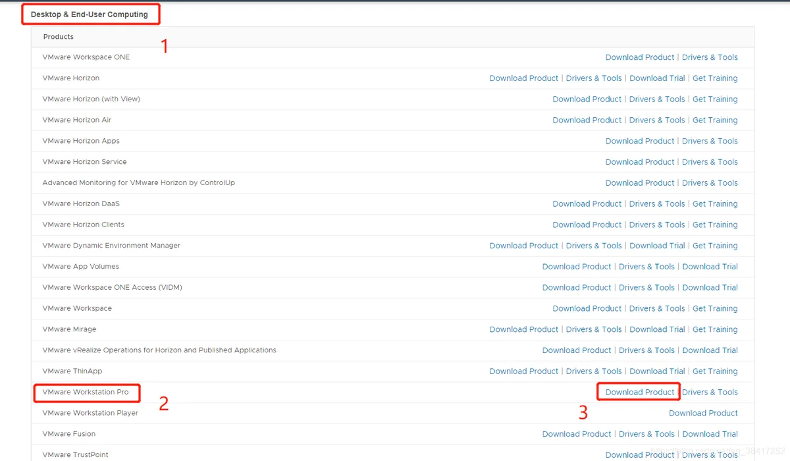This screenshot has width=790, height=461.
Task: Download Trial for VMware Mirage
Action: tap(657, 329)
